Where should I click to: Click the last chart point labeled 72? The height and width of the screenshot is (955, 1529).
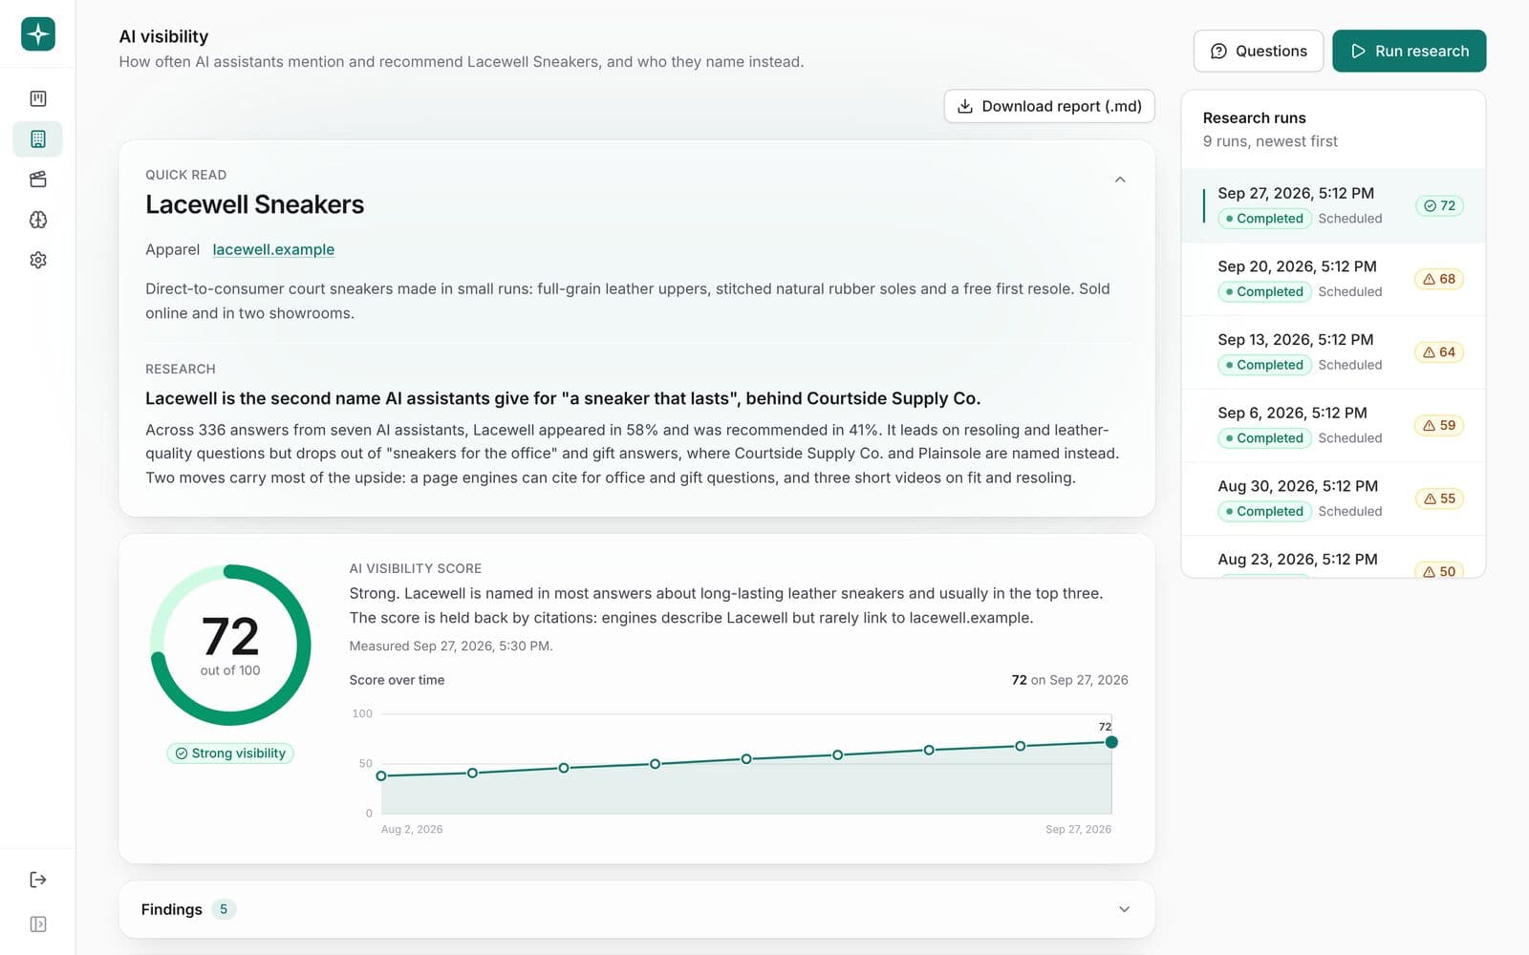1111,742
